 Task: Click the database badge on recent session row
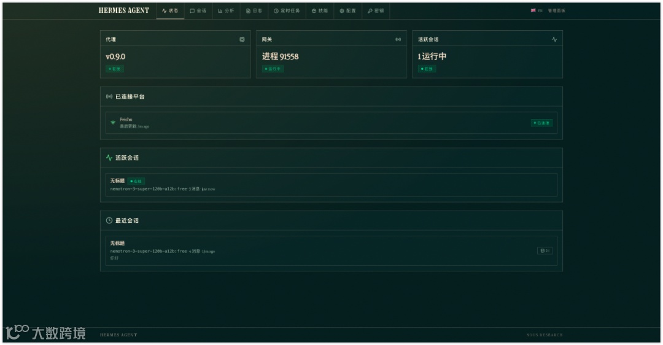pyautogui.click(x=545, y=250)
